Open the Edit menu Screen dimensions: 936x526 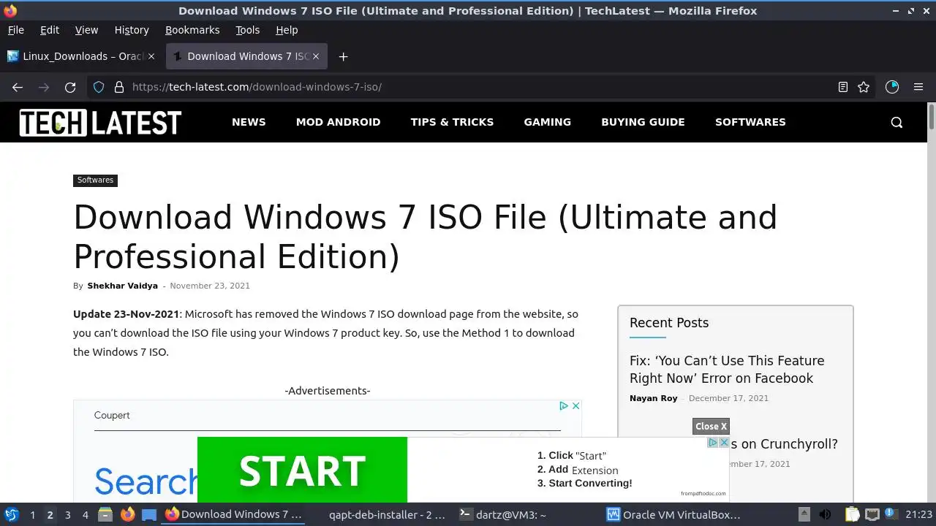click(x=50, y=30)
